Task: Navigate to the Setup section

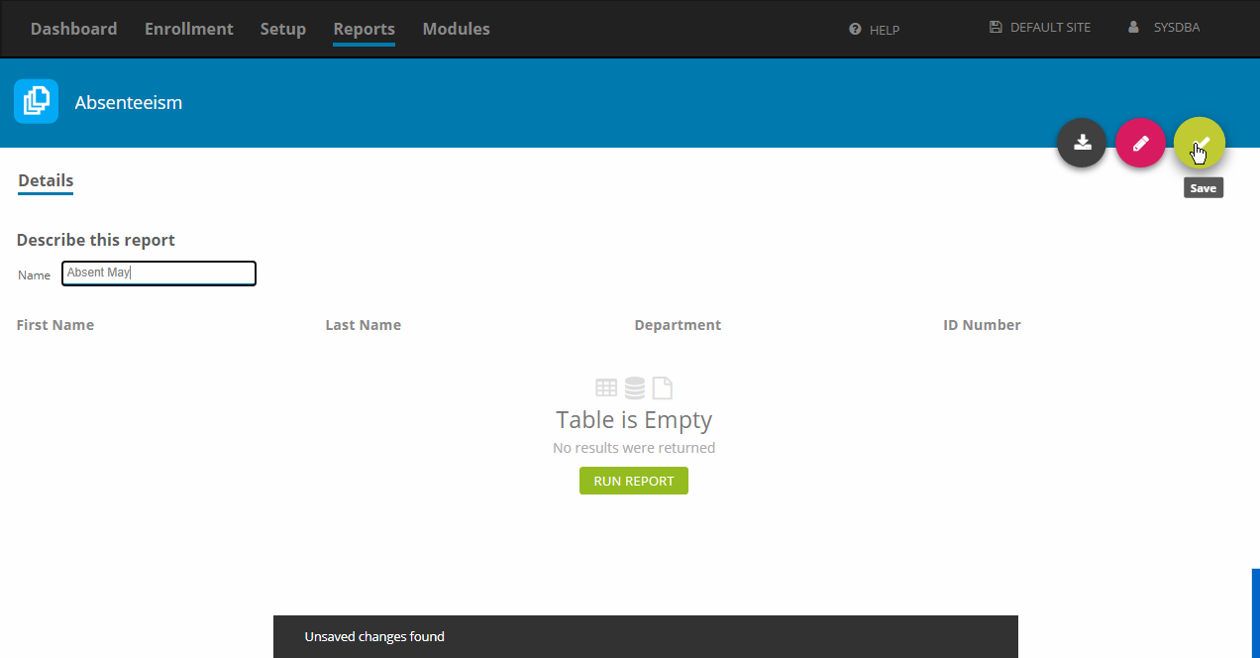Action: tap(282, 29)
